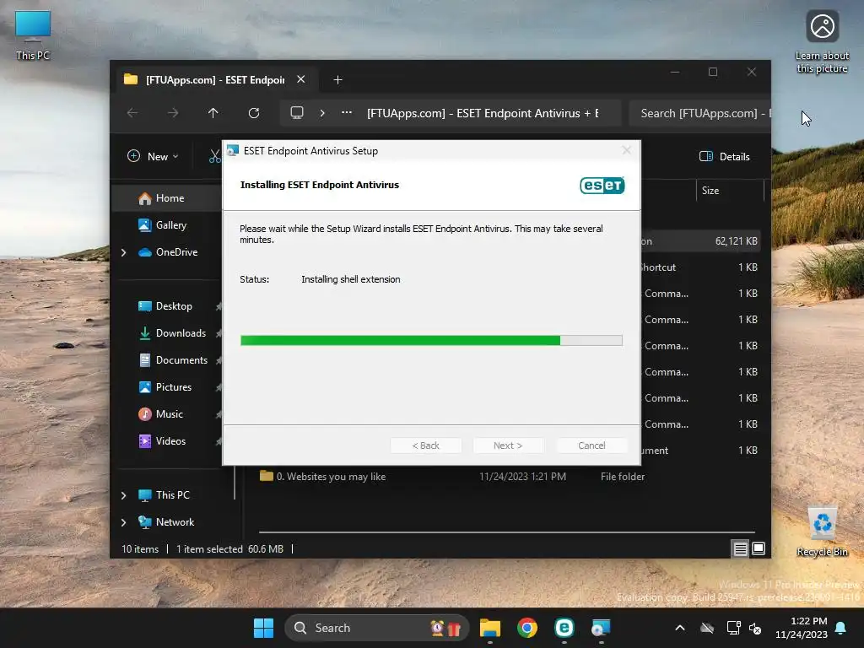This screenshot has height=648, width=864.
Task: Click the network tray icon
Action: coord(733,628)
